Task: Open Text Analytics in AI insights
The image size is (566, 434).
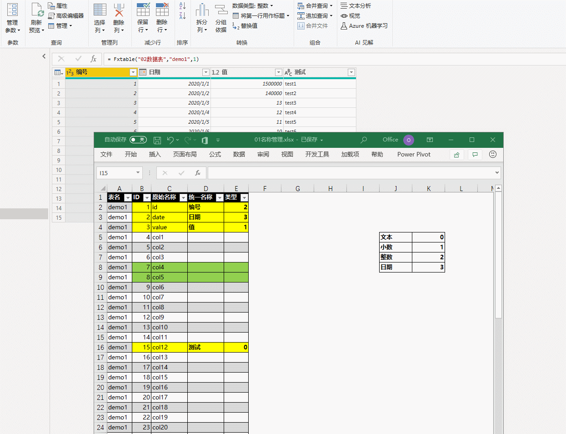Action: pyautogui.click(x=356, y=5)
